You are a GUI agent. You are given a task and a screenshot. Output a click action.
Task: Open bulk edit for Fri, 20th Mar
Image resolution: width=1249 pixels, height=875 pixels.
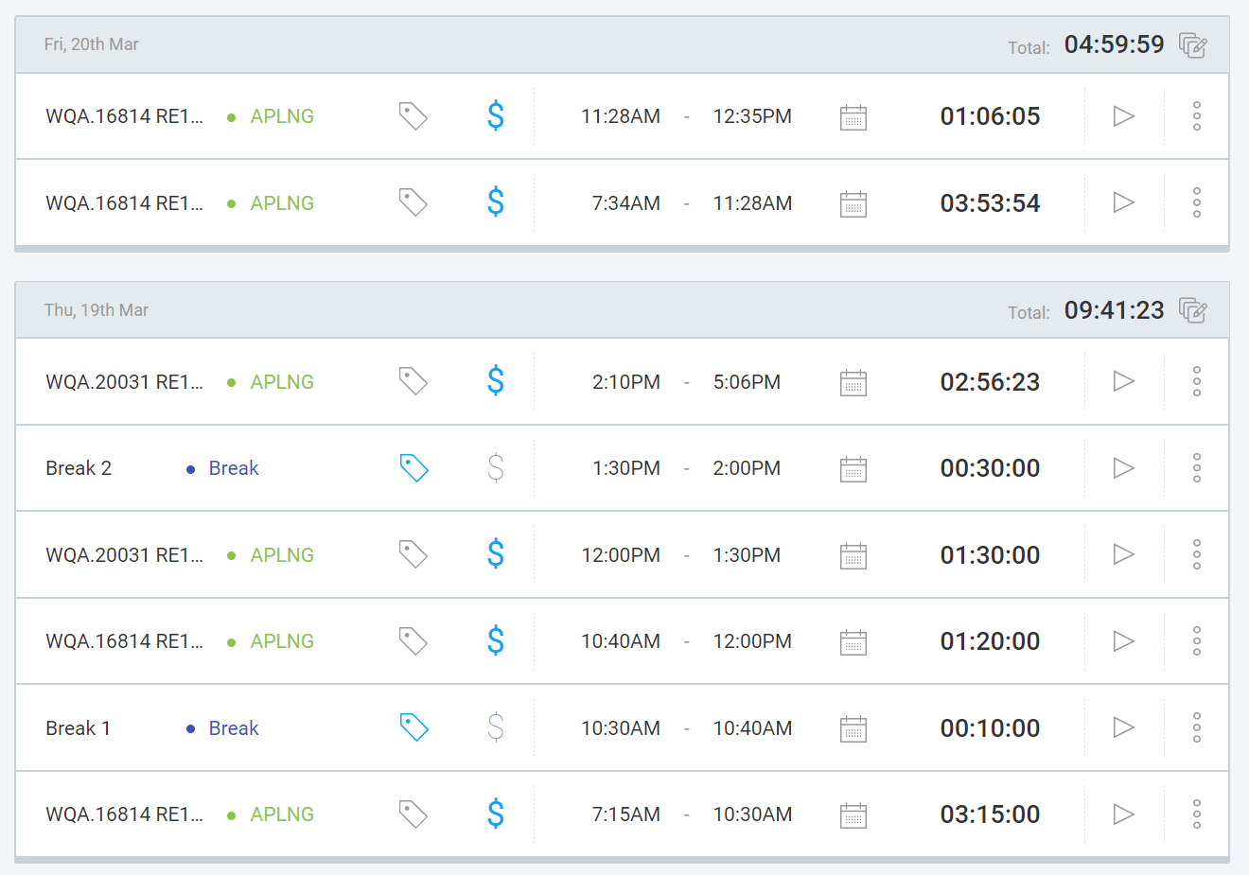tap(1192, 44)
